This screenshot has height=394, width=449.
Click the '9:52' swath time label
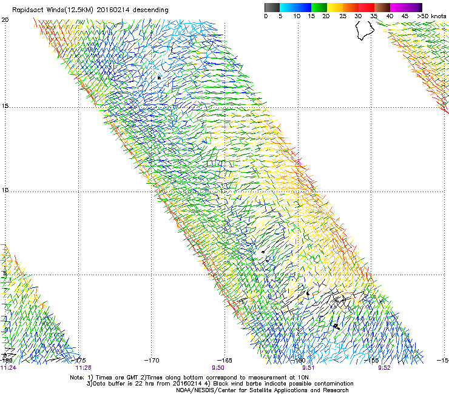pos(384,368)
